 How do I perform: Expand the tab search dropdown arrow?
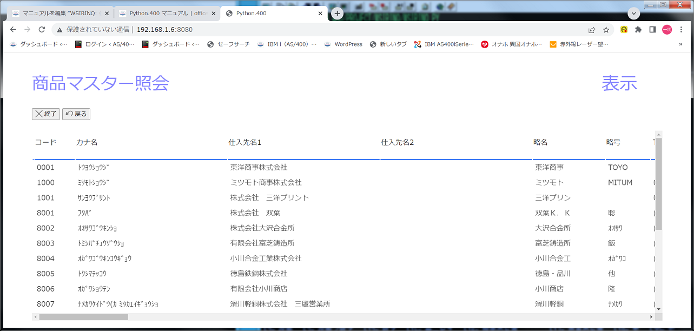coord(634,13)
